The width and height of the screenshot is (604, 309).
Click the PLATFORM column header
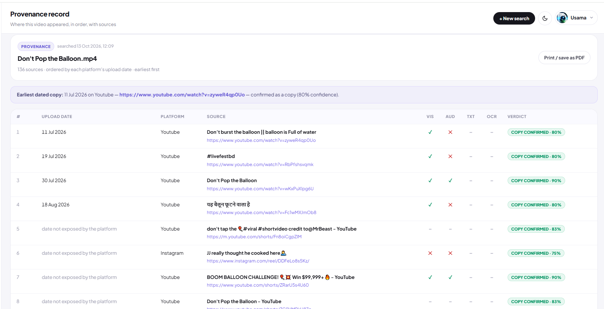click(x=172, y=117)
